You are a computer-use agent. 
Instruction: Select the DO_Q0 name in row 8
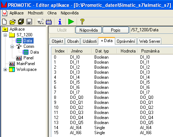(x=77, y=97)
